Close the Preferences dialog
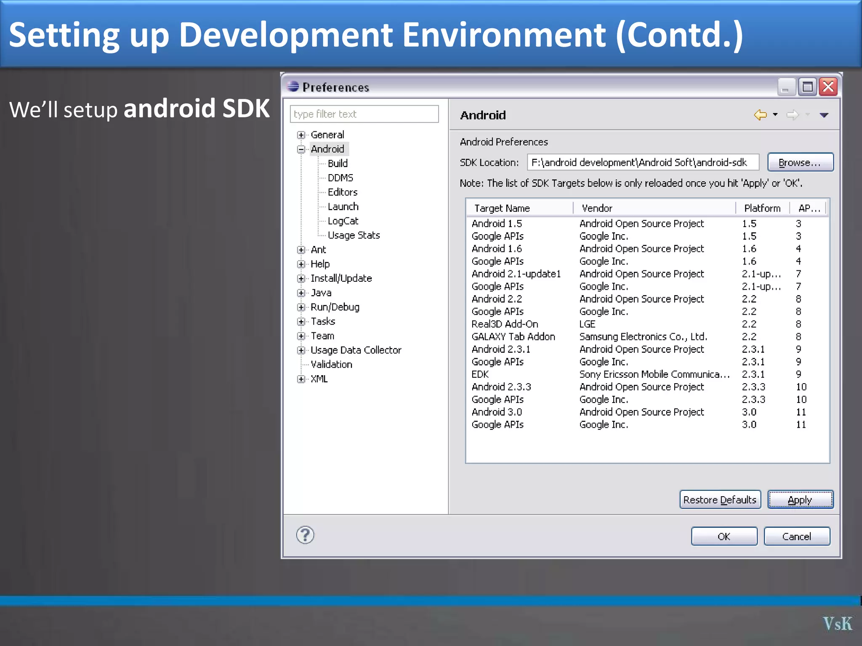The image size is (862, 646). [828, 87]
